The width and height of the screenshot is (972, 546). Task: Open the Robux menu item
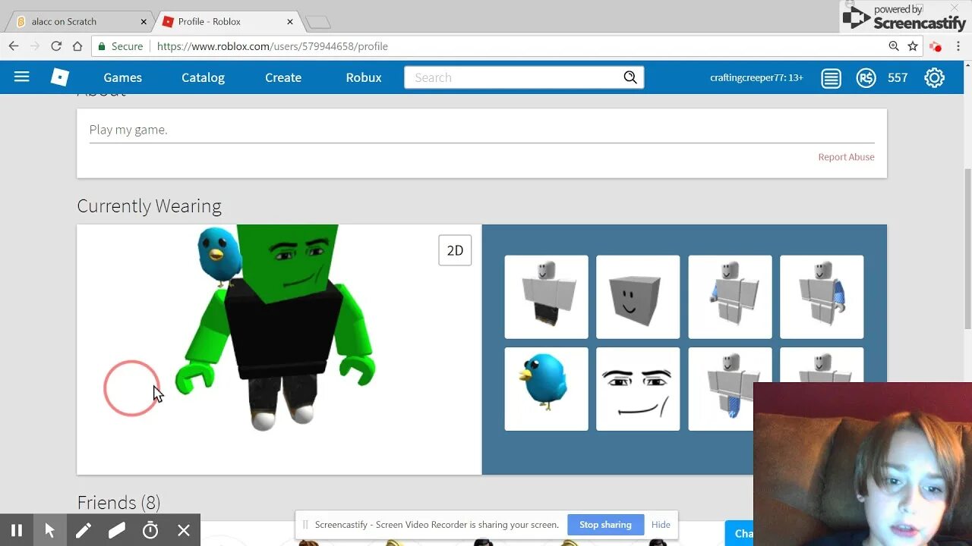(x=364, y=77)
